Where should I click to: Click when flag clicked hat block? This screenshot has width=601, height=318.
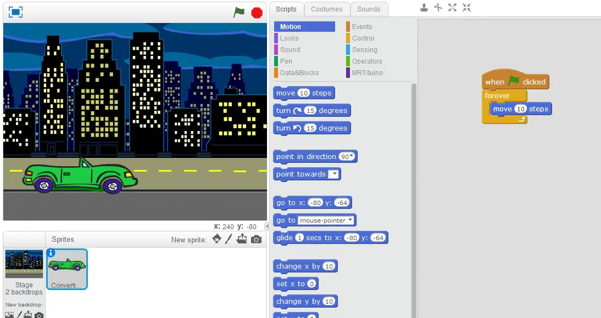(x=515, y=81)
